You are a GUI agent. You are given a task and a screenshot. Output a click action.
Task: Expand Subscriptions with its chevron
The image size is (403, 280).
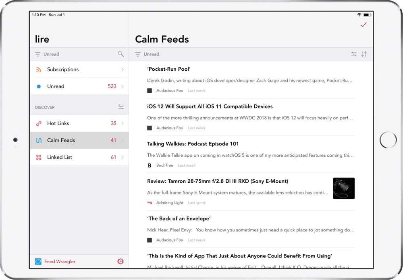[123, 69]
